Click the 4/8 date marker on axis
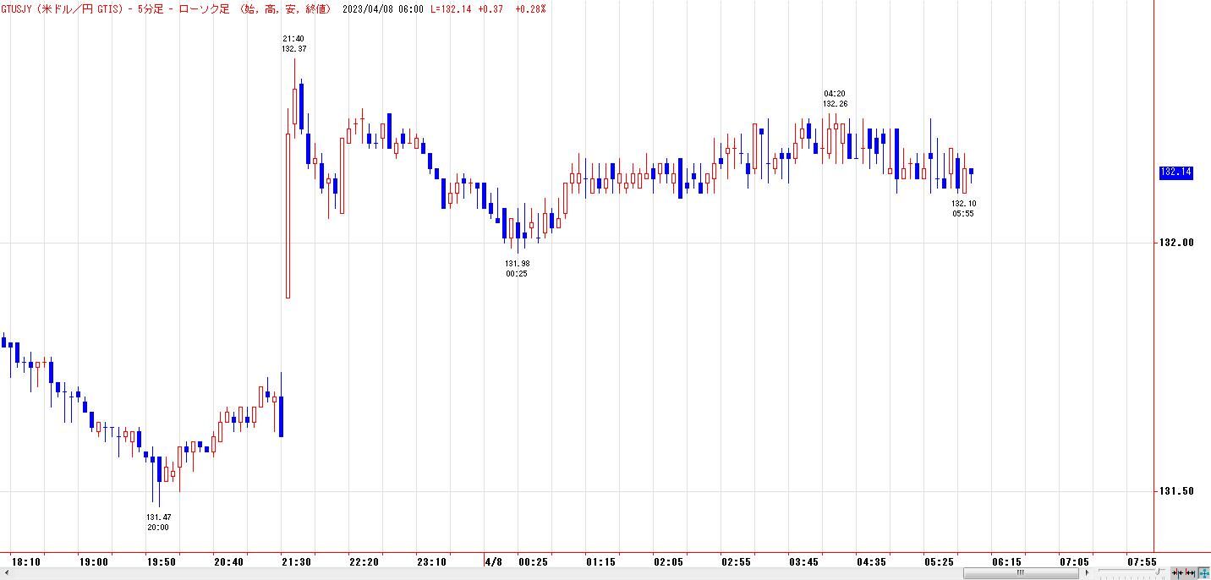 (494, 561)
